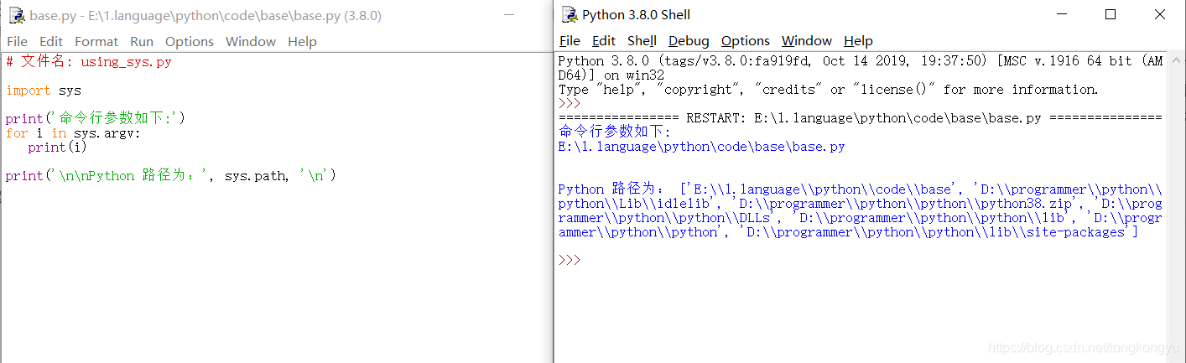Click the blue output '命令行参数如下:' in Shell
Image resolution: width=1186 pixels, height=363 pixels.
(615, 132)
